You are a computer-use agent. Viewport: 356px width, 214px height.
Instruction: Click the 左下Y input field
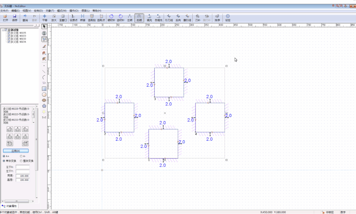(23, 172)
